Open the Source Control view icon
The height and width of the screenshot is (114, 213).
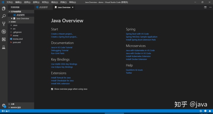tap(4, 24)
